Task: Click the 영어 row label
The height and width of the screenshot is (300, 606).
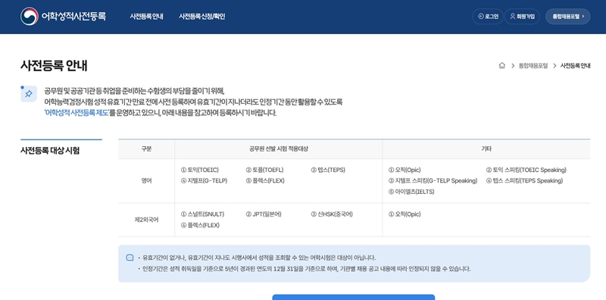Action: pos(146,180)
